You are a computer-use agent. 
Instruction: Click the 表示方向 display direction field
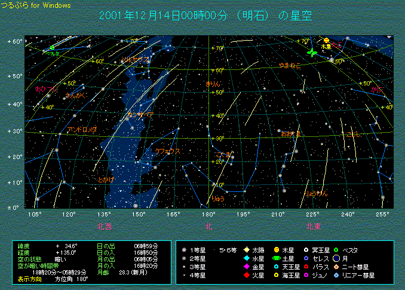tap(29, 279)
